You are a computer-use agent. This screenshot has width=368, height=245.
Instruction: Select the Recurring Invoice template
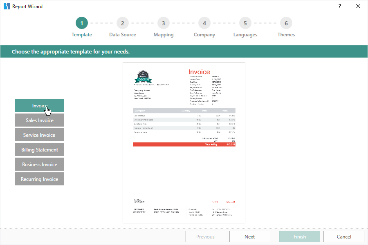40,179
